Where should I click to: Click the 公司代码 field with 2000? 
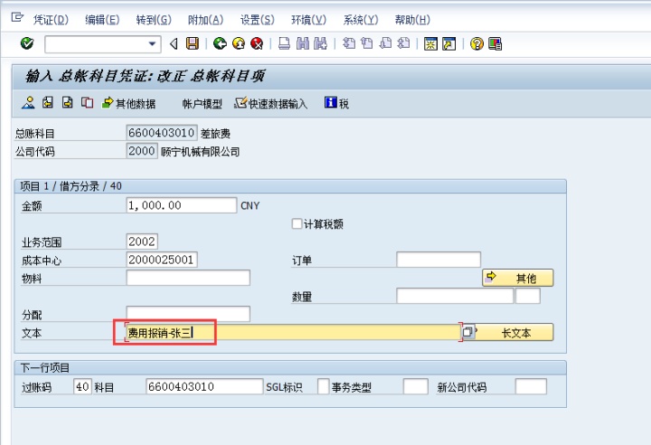click(x=142, y=151)
